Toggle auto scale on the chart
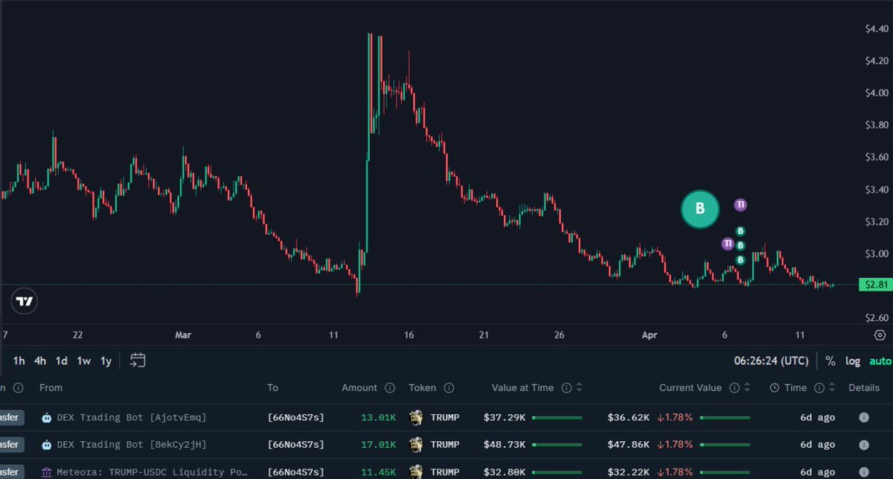This screenshot has width=893, height=479. pyautogui.click(x=880, y=361)
